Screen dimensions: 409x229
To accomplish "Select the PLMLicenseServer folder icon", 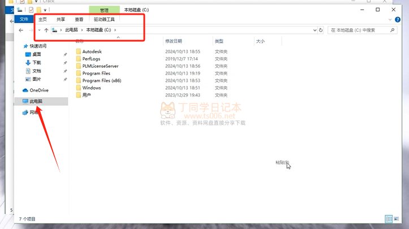I will [78, 66].
